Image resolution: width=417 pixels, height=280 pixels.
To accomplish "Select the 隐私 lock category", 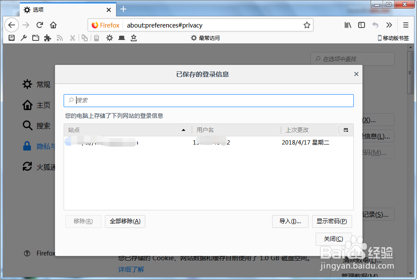I will (39, 146).
